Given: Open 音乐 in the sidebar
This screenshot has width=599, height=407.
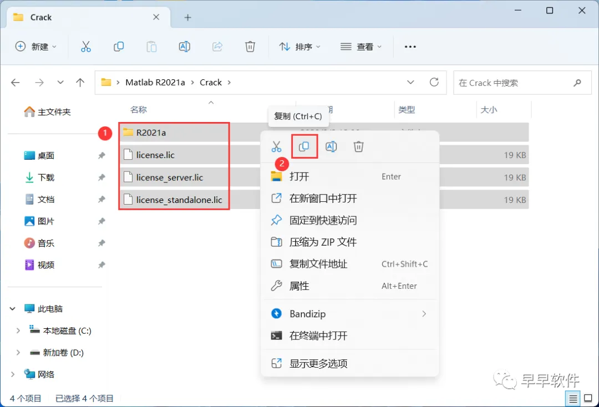Looking at the screenshot, I should click(39, 243).
